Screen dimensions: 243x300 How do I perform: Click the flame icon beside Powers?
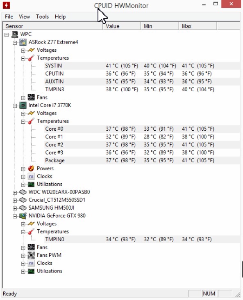31,168
